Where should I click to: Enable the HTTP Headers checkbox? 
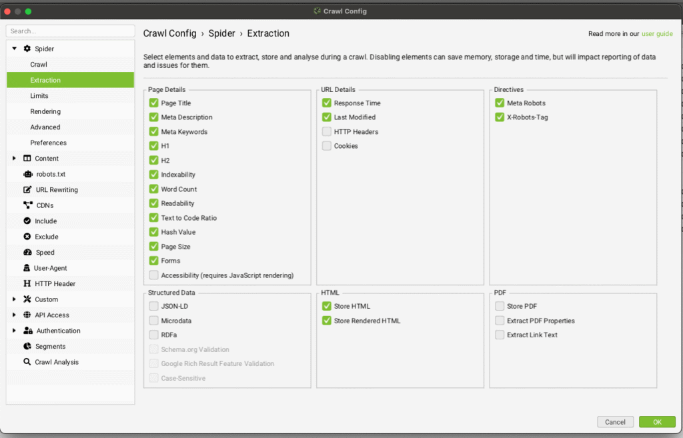[x=327, y=132]
